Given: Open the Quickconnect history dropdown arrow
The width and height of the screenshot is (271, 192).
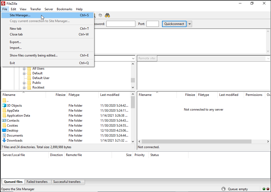Looking at the screenshot, I should (190, 24).
